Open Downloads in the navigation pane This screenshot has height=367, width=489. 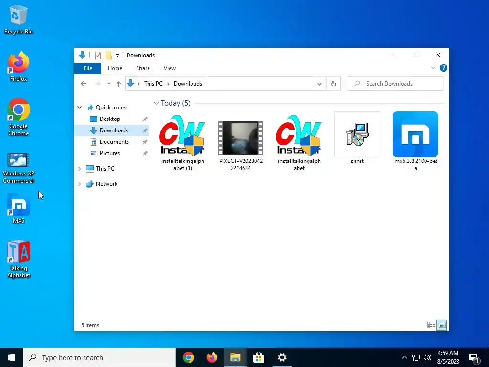pyautogui.click(x=114, y=130)
